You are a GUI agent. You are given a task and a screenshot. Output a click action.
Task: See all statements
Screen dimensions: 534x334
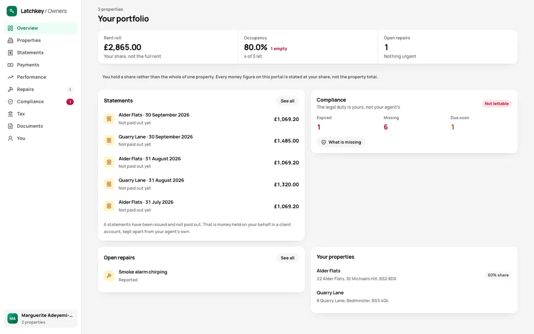[x=287, y=101]
